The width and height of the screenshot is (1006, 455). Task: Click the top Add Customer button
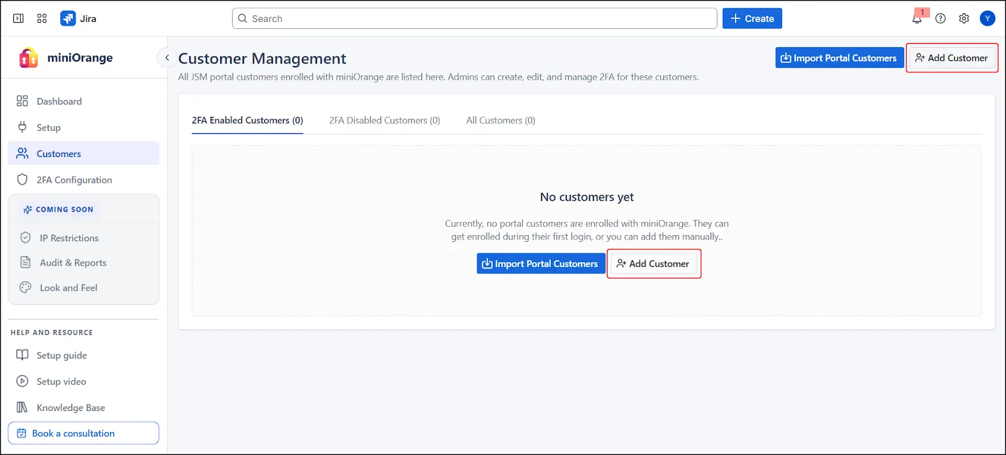[x=952, y=58]
